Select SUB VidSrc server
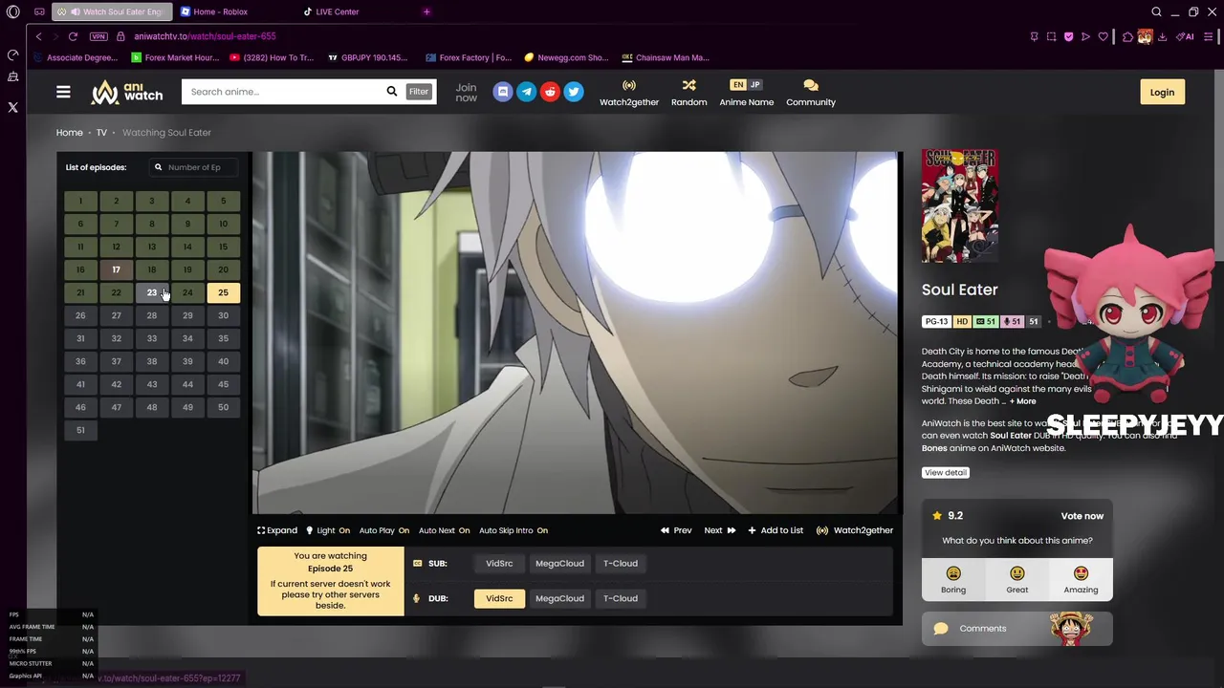 point(499,564)
